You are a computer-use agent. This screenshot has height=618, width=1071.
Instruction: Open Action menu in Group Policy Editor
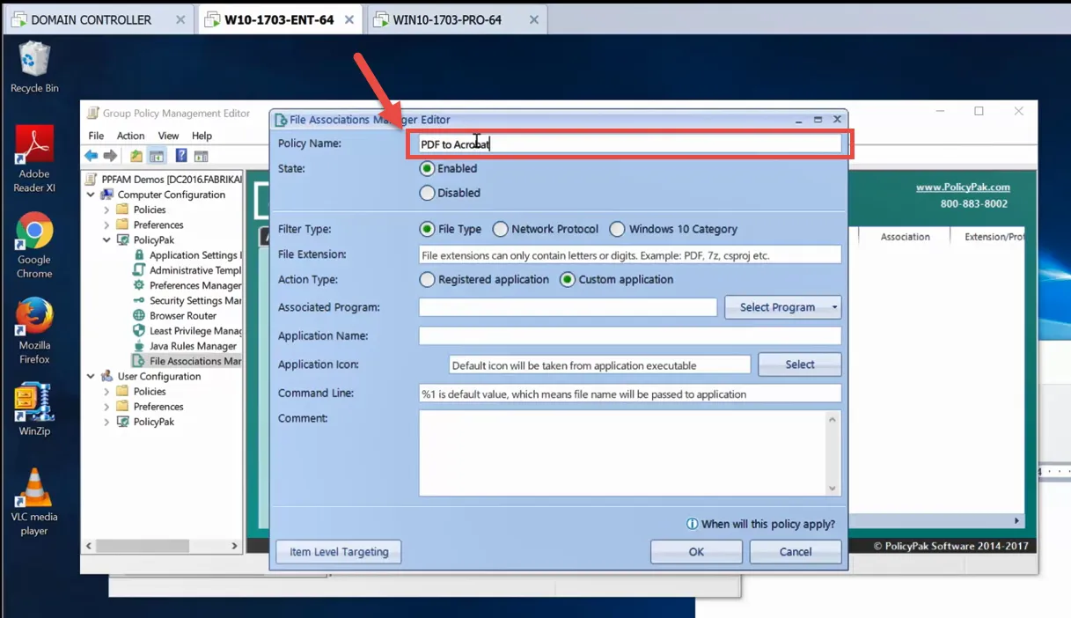130,136
